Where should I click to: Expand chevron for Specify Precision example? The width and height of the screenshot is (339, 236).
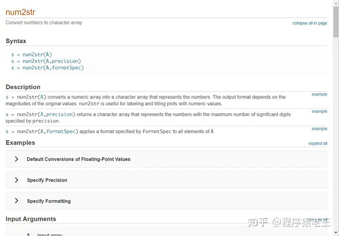point(16,180)
